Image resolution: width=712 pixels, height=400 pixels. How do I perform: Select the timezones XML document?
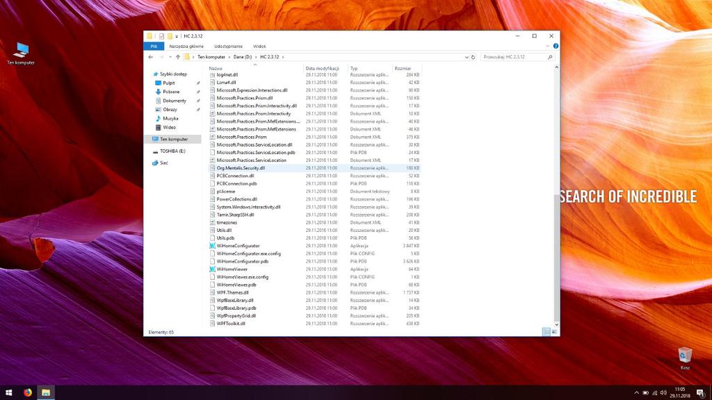click(227, 222)
